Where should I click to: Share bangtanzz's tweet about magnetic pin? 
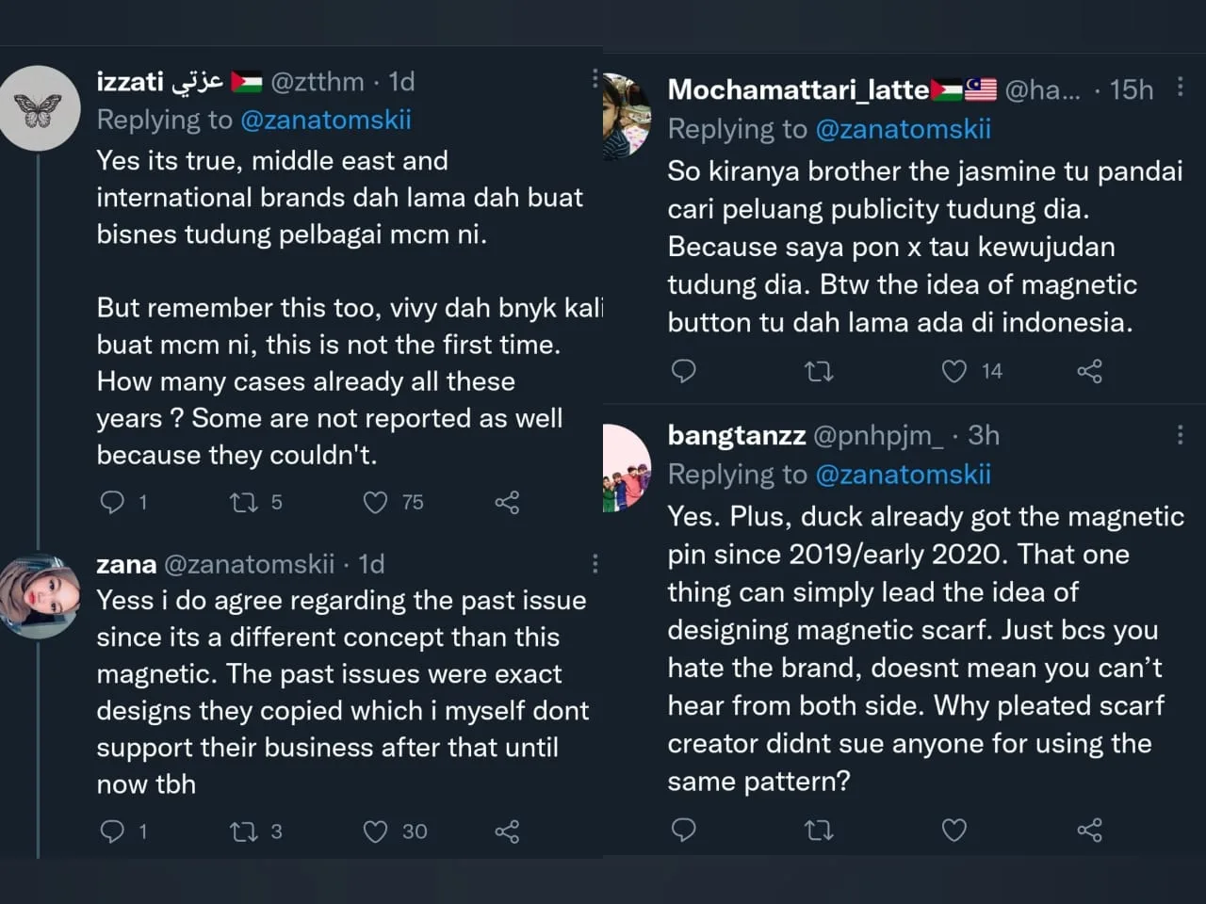(1089, 830)
